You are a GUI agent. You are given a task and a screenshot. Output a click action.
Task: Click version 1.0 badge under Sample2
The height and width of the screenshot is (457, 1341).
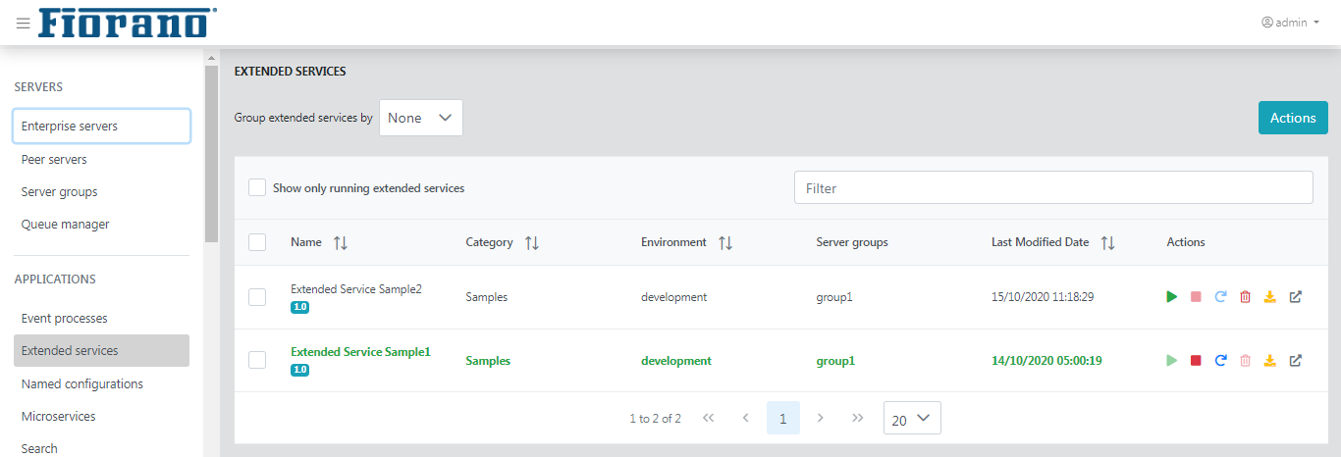[x=299, y=307]
